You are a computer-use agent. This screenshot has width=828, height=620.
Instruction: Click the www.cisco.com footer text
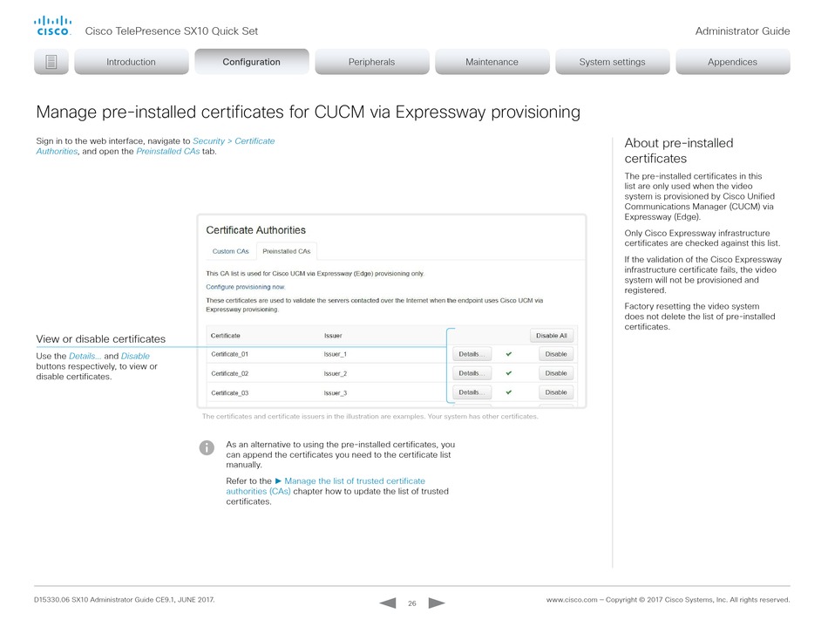pyautogui.click(x=572, y=599)
